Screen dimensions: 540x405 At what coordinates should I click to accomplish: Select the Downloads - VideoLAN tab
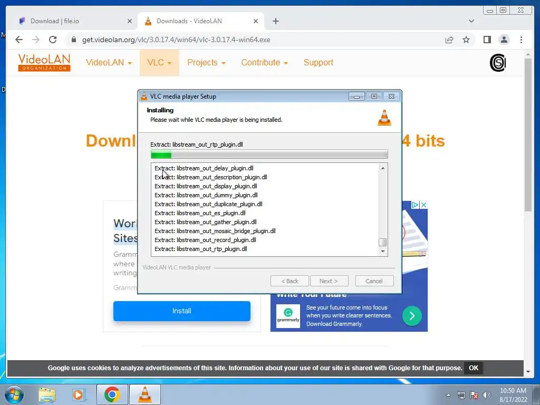(x=201, y=21)
